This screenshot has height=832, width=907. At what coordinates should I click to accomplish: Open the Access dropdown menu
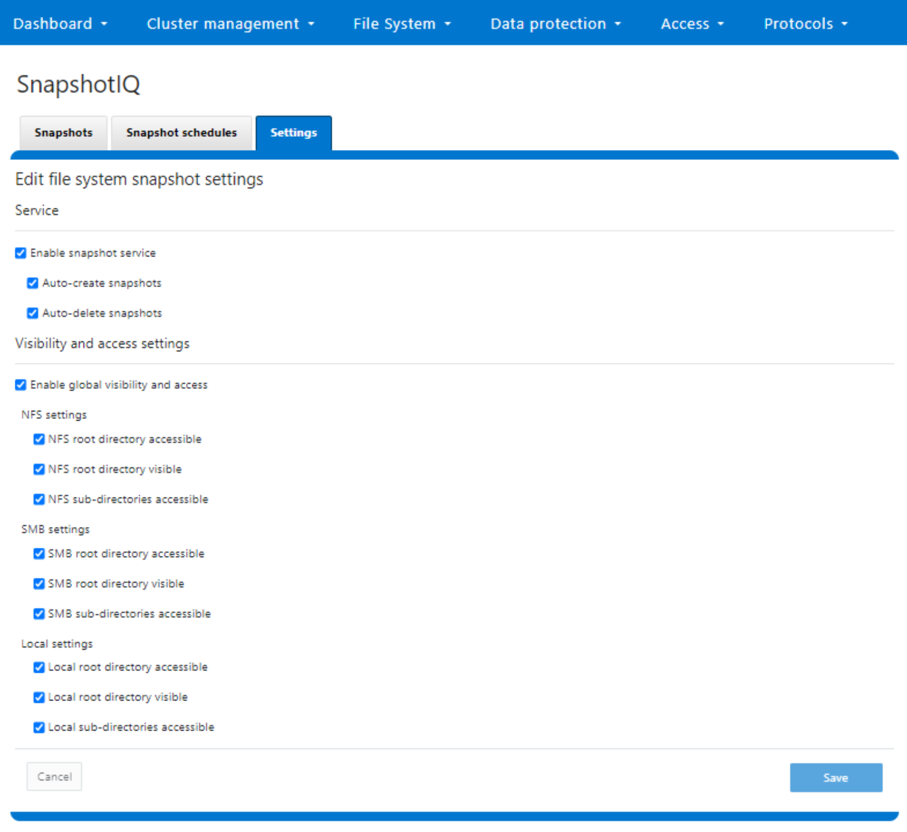(692, 23)
